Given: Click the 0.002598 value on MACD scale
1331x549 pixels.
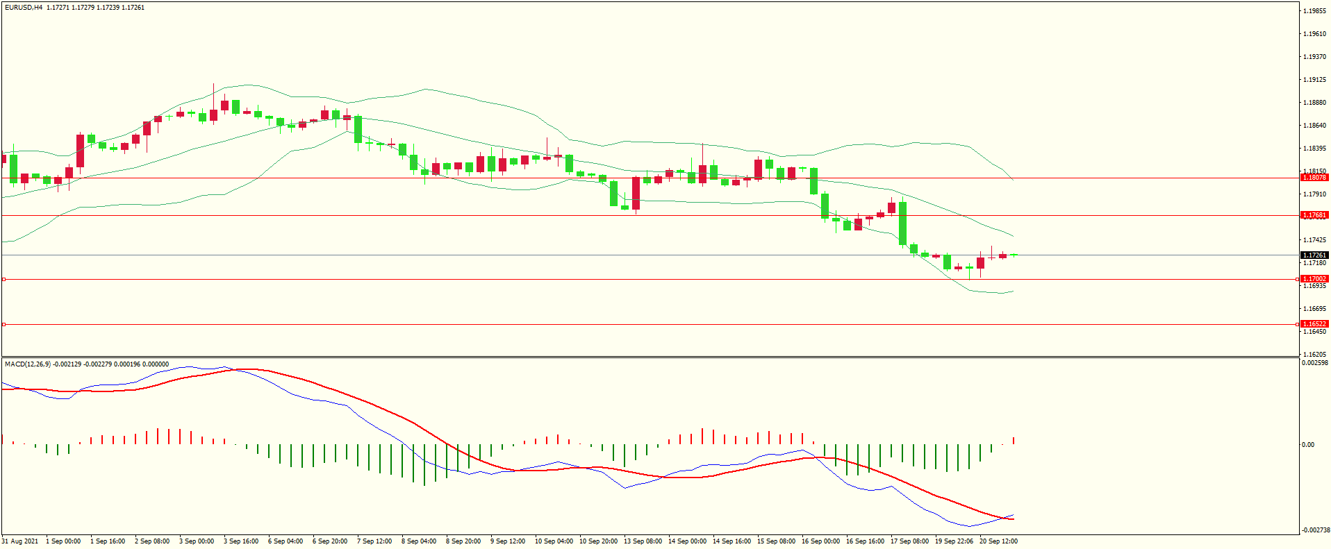Looking at the screenshot, I should pos(1315,363).
